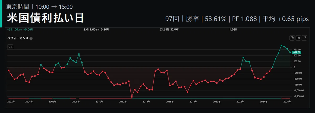Click the パフォーマンス panel heading
This screenshot has height=113, width=315.
[18, 38]
